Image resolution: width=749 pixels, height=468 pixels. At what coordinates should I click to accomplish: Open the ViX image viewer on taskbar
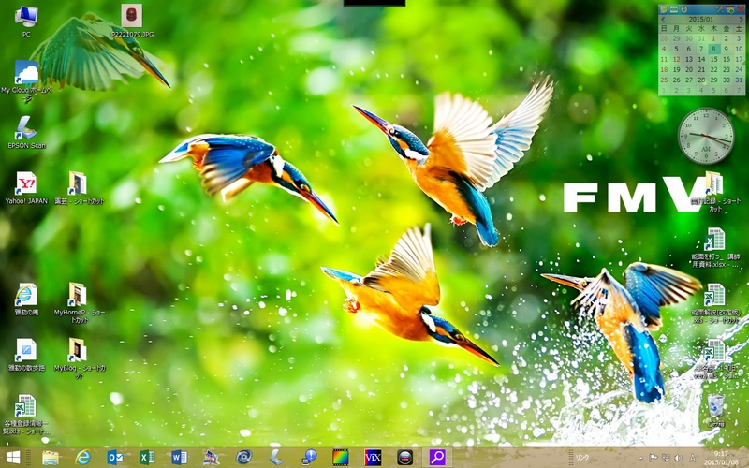tap(372, 458)
